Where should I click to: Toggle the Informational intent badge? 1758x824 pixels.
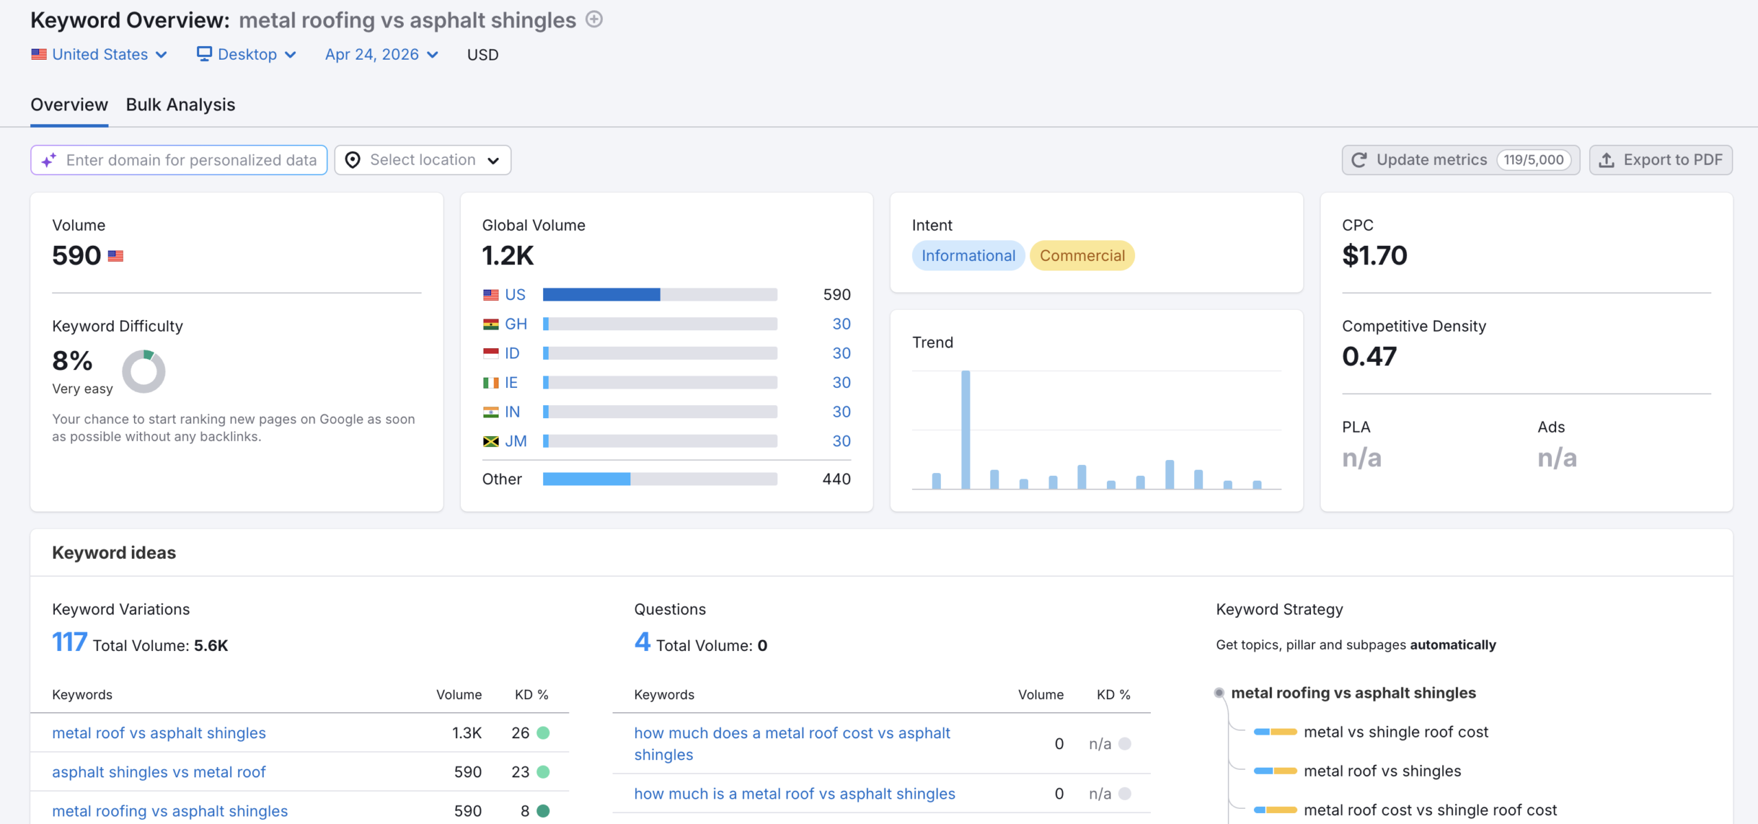coord(968,255)
